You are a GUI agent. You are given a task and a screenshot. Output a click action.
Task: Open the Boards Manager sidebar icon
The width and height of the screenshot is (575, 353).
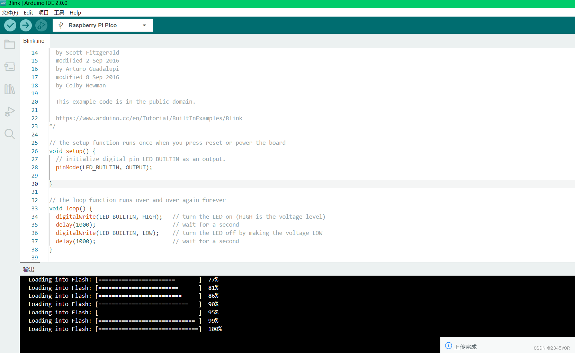point(9,67)
